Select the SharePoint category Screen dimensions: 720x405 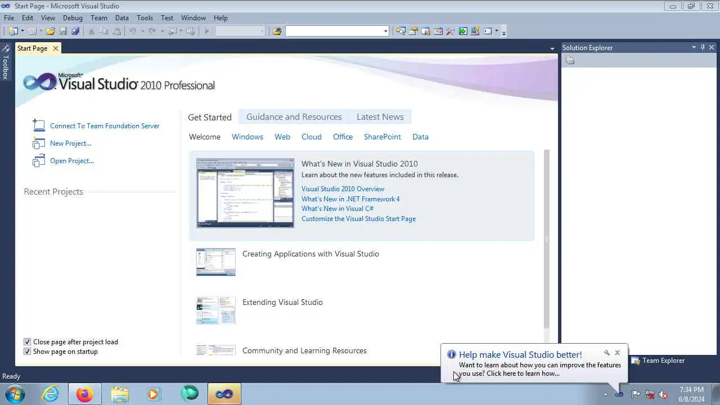point(382,137)
